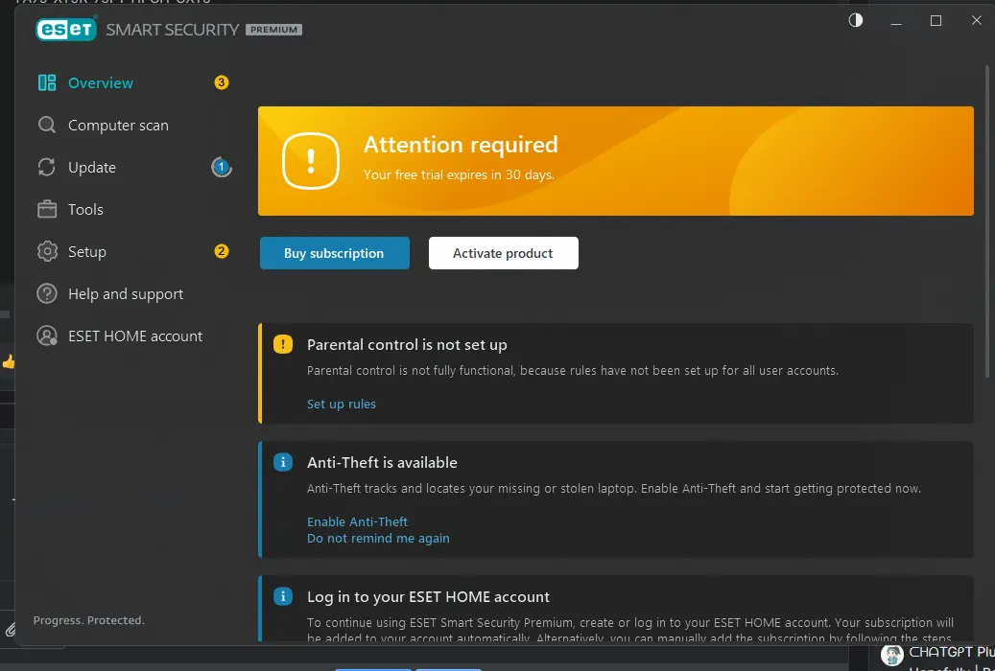Click the Update refresh arrows icon
995x671 pixels.
[x=47, y=168]
